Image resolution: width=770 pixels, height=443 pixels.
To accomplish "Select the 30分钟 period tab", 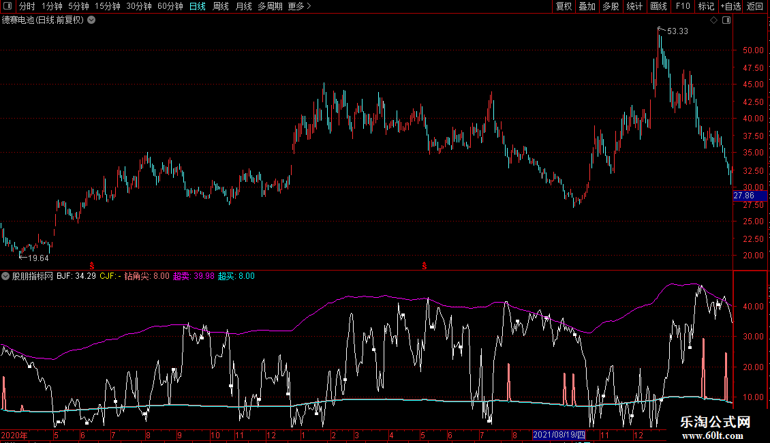I will pyautogui.click(x=139, y=6).
